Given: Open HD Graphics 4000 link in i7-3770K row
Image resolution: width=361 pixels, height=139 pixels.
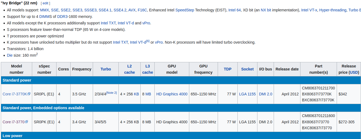Looking at the screenshot, I should tap(172, 94).
